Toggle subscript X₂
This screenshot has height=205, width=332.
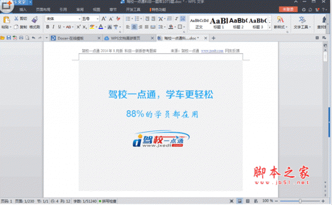pos(85,27)
